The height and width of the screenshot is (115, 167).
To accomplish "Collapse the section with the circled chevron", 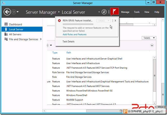I will coord(152,45).
